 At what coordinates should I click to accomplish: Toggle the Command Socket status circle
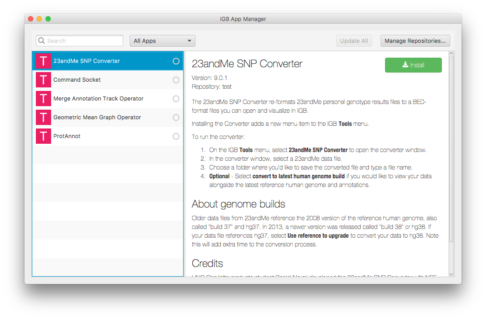click(176, 80)
